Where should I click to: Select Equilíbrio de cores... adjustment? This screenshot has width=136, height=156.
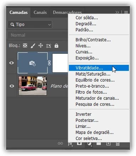pyautogui.click(x=95, y=80)
